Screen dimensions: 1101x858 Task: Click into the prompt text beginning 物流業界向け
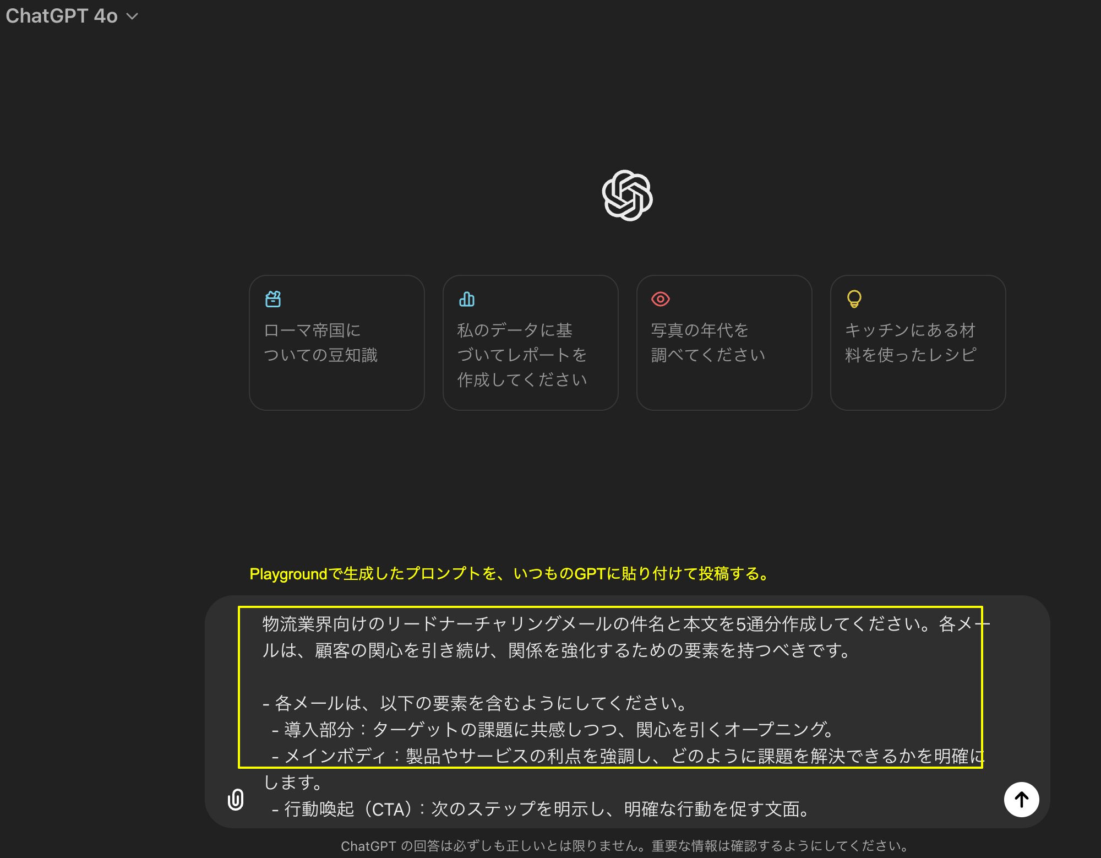(x=626, y=637)
